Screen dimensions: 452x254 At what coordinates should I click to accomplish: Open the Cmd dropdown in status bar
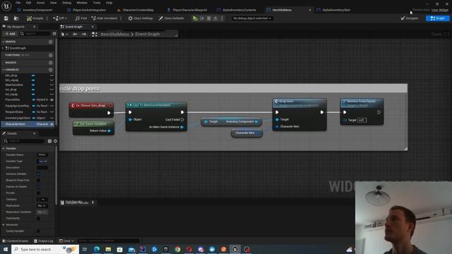tap(66, 241)
